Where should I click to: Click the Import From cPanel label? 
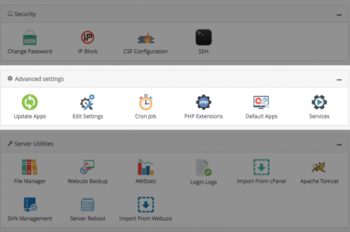[261, 181]
